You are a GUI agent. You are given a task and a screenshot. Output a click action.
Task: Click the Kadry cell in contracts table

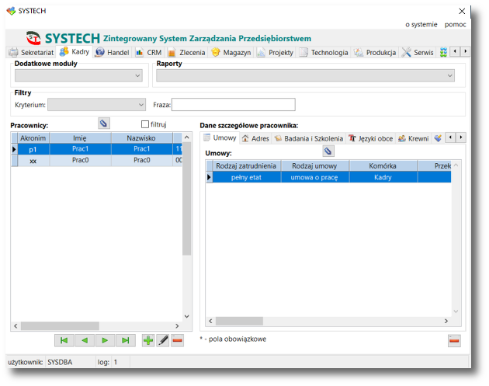(383, 177)
